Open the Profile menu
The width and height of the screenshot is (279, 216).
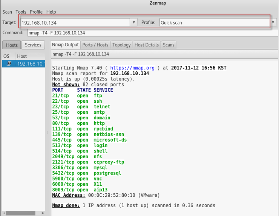(36, 12)
